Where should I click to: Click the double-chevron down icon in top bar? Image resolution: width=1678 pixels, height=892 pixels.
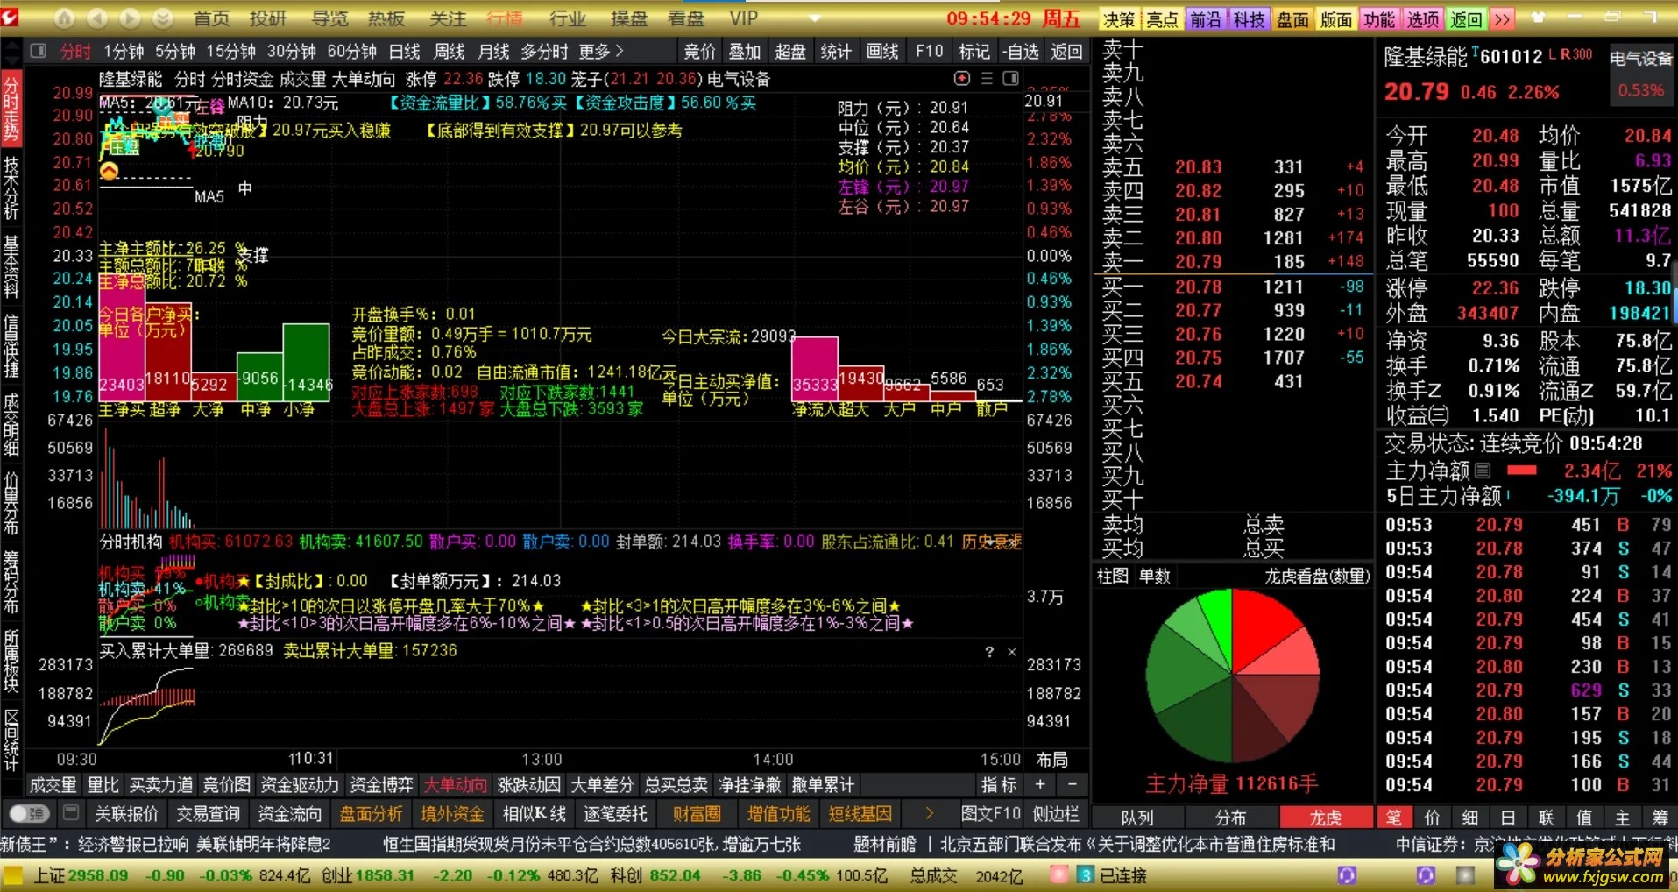point(163,18)
